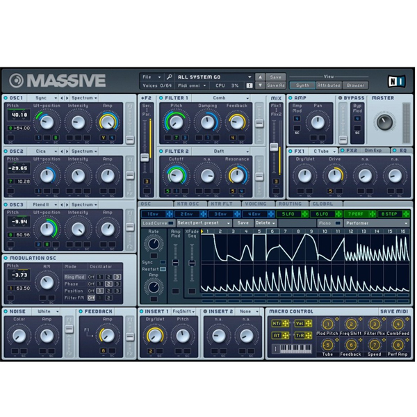Select previous OSC1 wavetable arrow
The height and width of the screenshot is (417, 417).
(62, 98)
